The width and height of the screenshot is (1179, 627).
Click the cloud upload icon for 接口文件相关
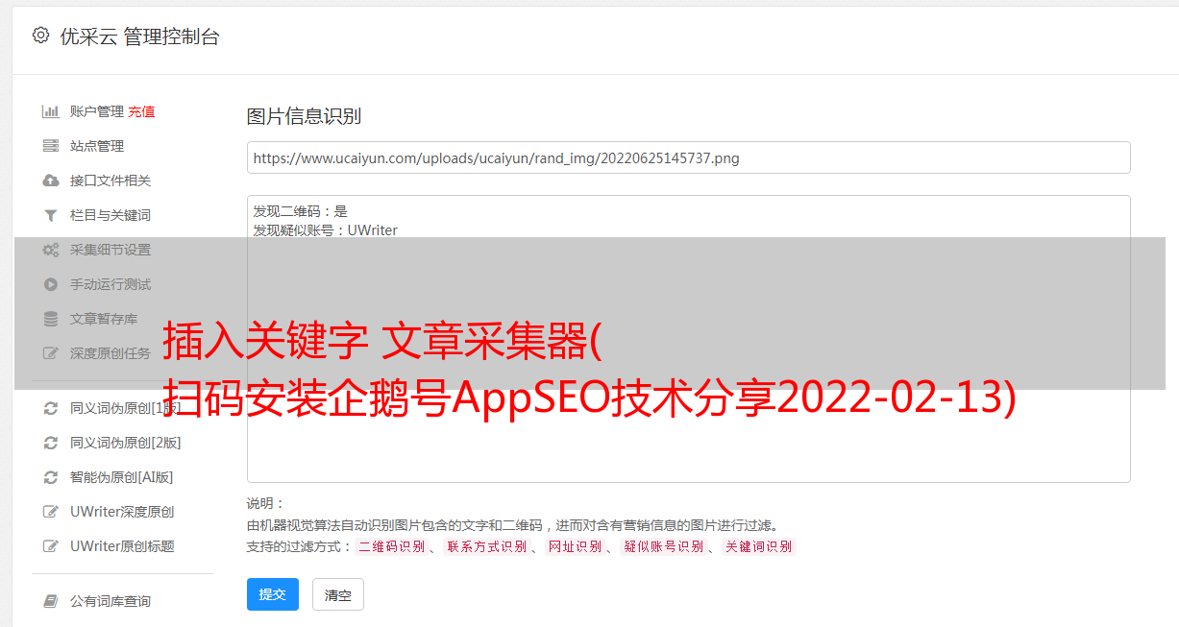click(x=51, y=181)
